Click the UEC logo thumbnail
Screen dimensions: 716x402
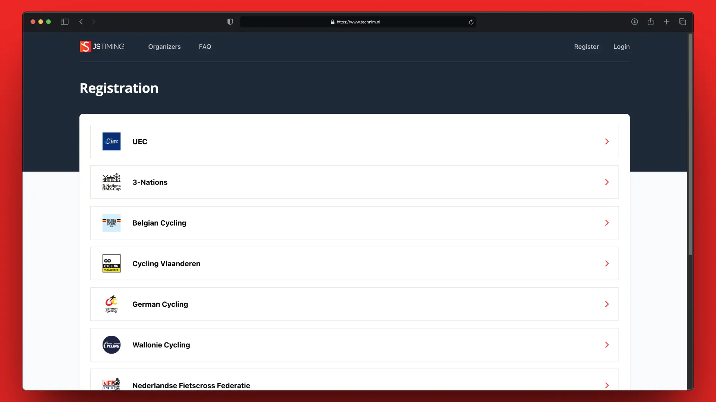click(112, 141)
